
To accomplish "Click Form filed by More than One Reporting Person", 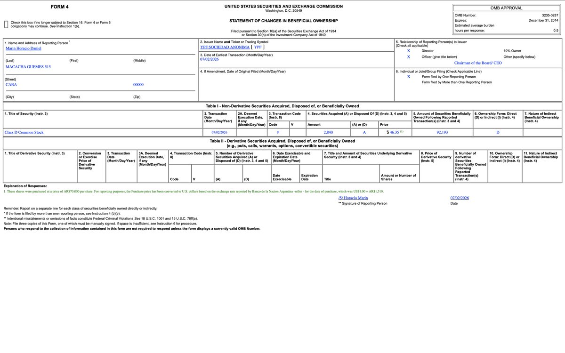I will point(457,82).
